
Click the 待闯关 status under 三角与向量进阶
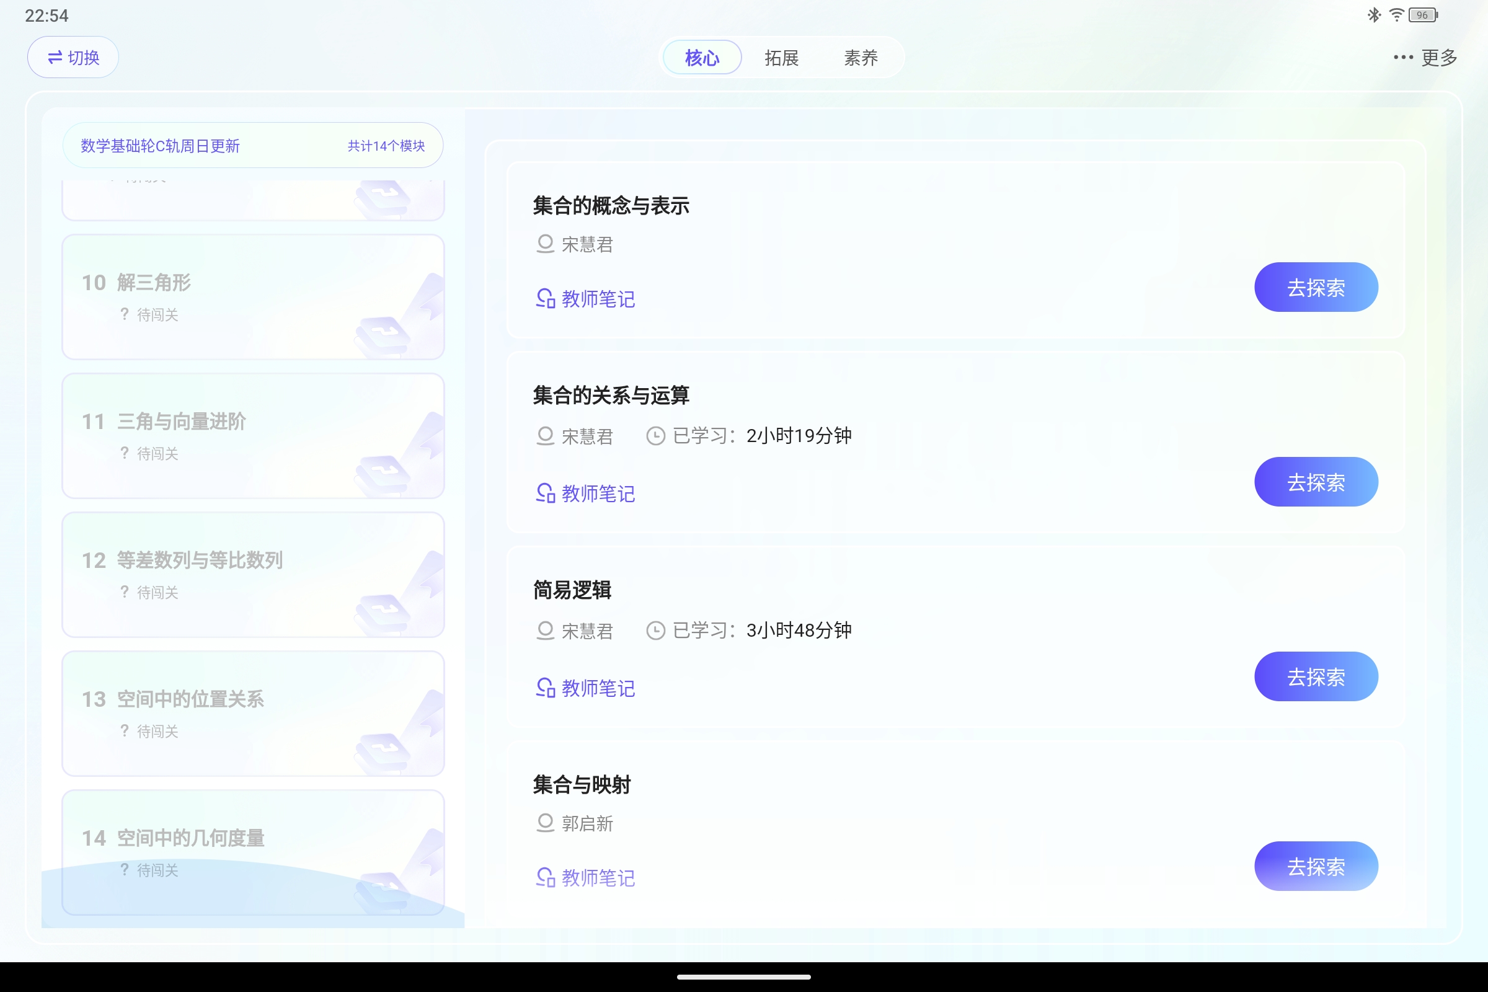pyautogui.click(x=157, y=454)
